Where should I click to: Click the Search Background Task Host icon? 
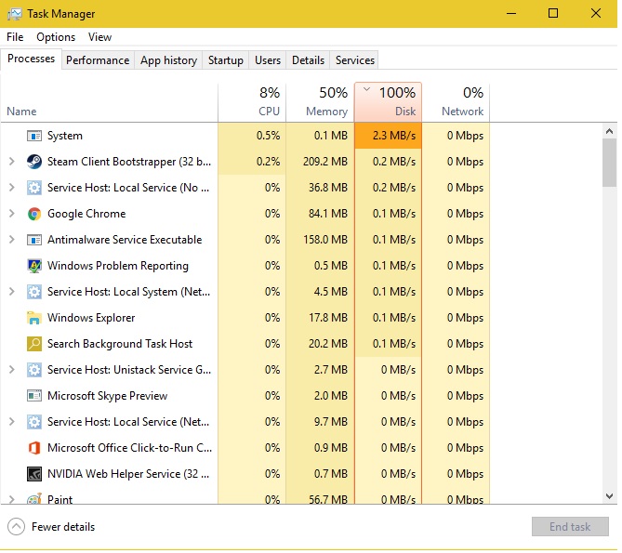pos(34,344)
